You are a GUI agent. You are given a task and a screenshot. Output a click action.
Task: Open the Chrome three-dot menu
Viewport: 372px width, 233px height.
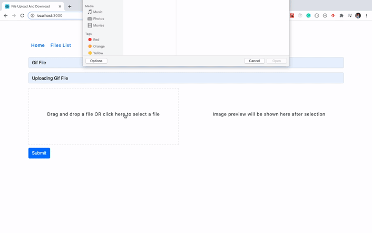tap(366, 16)
